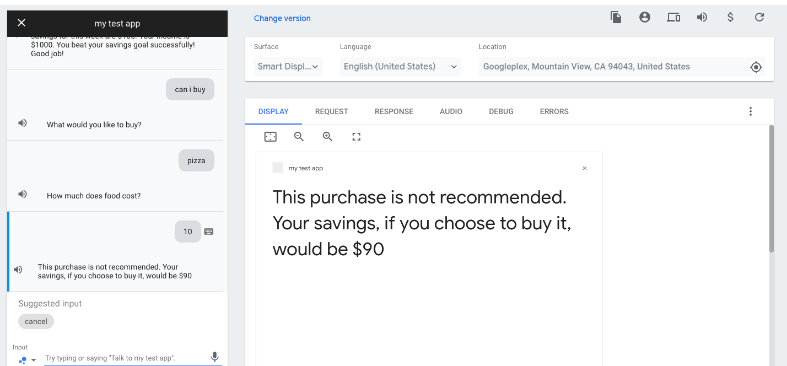Viewport: 787px width, 366px height.
Task: Click the Change version link
Action: point(282,18)
